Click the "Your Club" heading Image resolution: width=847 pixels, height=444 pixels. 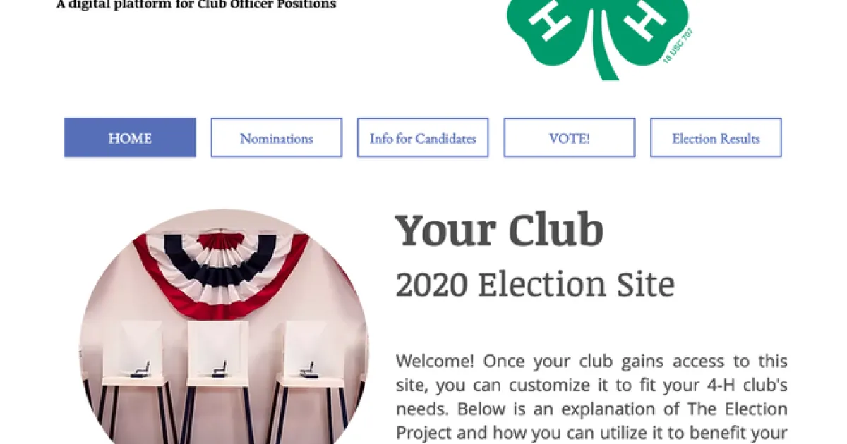coord(498,230)
